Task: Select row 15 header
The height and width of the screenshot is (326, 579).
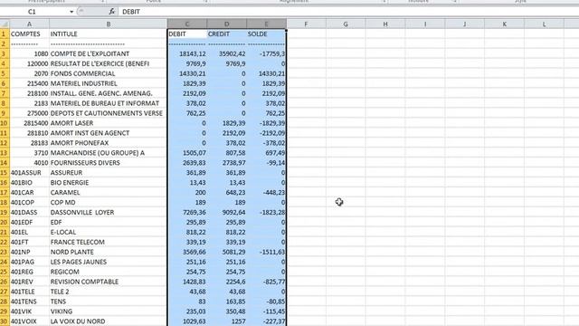Action: pos(5,173)
